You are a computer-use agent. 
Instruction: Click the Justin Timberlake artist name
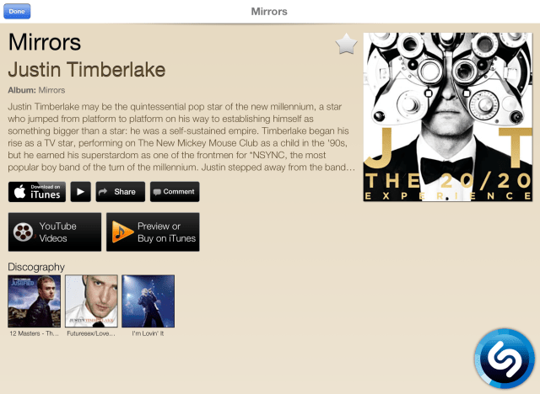pos(87,70)
